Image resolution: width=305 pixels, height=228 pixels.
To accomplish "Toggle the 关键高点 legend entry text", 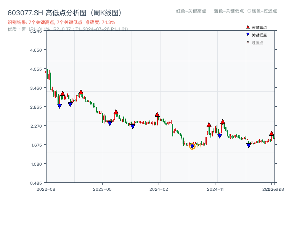I will pos(259,27).
